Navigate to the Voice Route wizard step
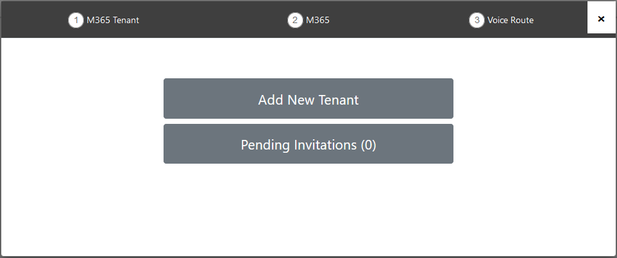Image resolution: width=617 pixels, height=258 pixels. (x=511, y=20)
